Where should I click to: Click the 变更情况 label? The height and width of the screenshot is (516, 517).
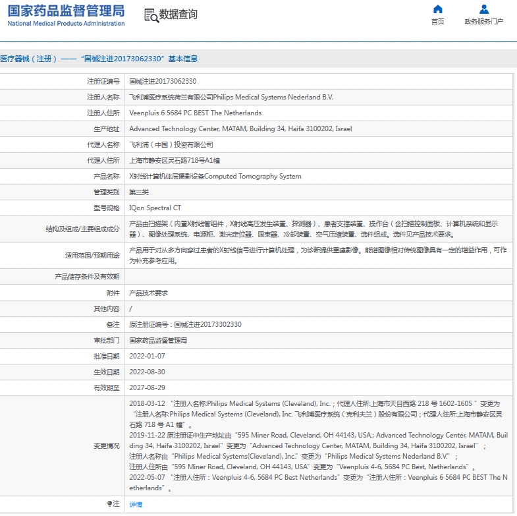click(x=107, y=445)
